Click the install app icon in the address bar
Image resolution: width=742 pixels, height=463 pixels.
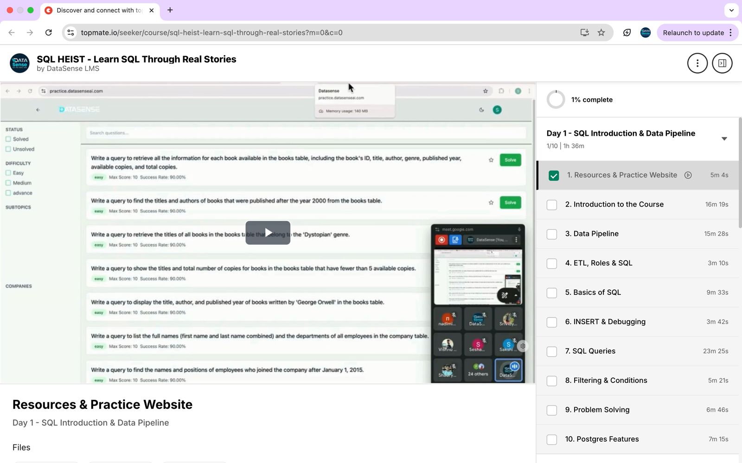[x=584, y=32]
